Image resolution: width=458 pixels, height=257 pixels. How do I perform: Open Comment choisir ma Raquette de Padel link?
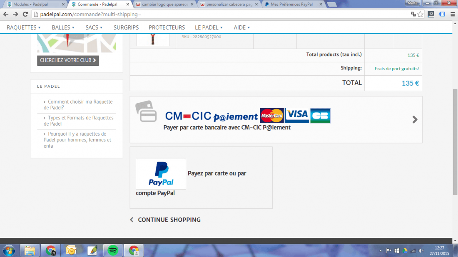78,105
